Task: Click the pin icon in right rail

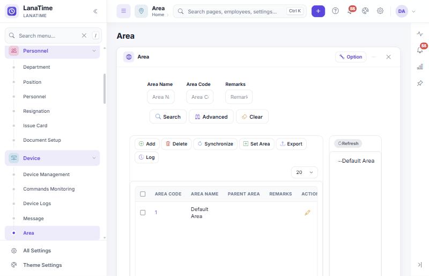Action: pos(420,83)
